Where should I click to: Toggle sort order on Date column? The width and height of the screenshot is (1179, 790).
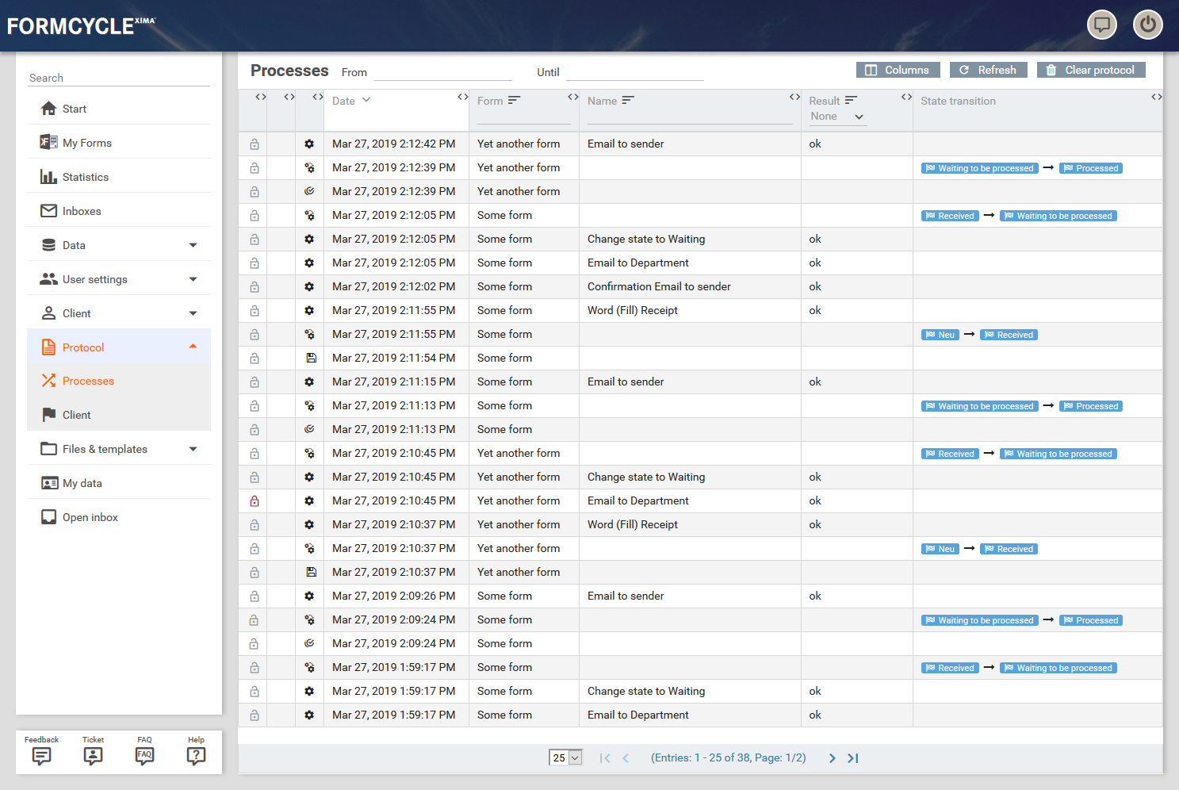point(366,100)
